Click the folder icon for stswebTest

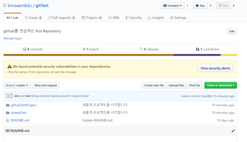tap(8, 113)
